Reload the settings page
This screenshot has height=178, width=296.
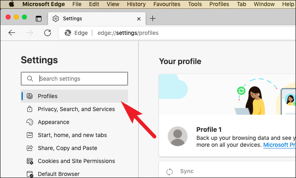(48, 33)
